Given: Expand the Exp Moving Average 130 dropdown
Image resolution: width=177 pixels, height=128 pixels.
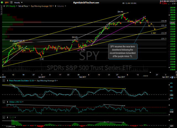Looking at the screenshot, I should click(x=53, y=6).
